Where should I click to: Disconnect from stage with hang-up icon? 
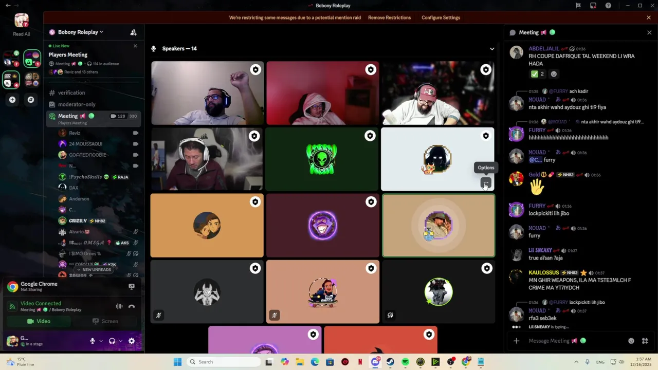tap(132, 306)
